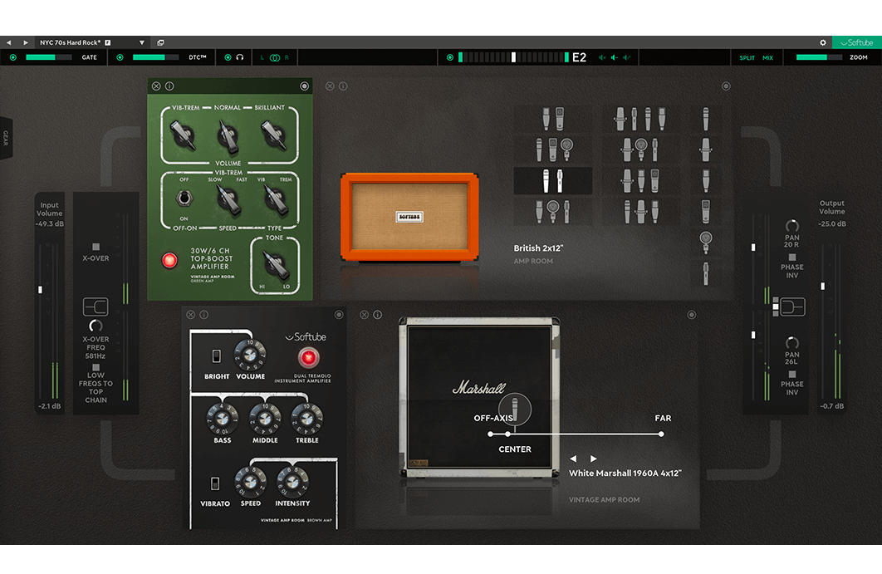Toggle the tuner power button
Screen dimensions: 882x574
[x=450, y=57]
